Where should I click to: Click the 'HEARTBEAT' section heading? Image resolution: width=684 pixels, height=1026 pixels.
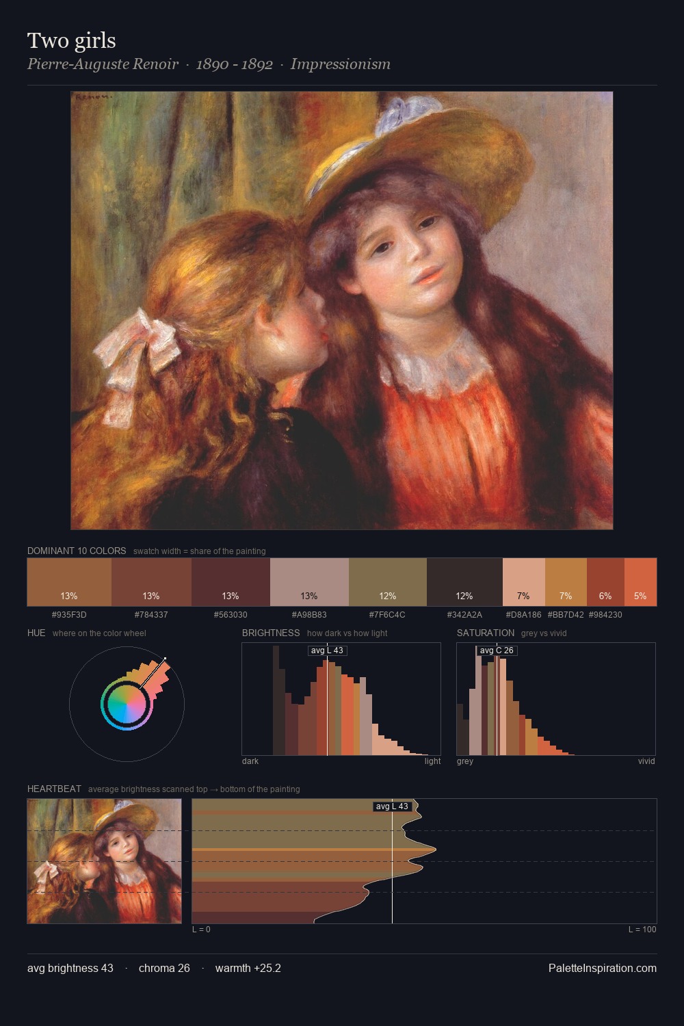point(54,789)
